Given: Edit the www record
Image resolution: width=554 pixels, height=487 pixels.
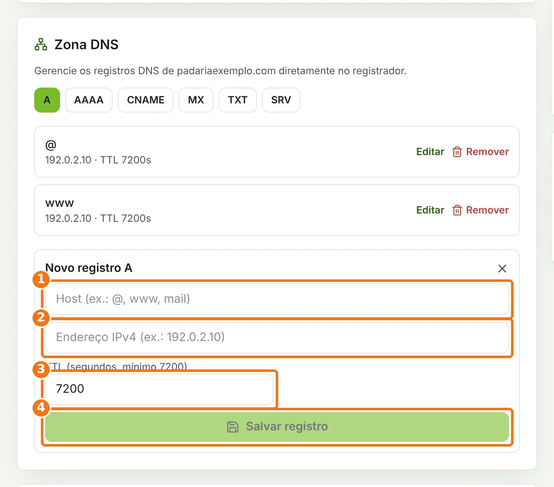Looking at the screenshot, I should pyautogui.click(x=430, y=210).
